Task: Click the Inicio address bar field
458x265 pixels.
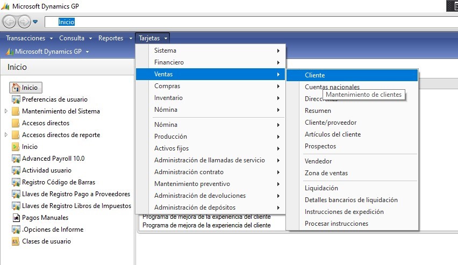Action: point(251,22)
